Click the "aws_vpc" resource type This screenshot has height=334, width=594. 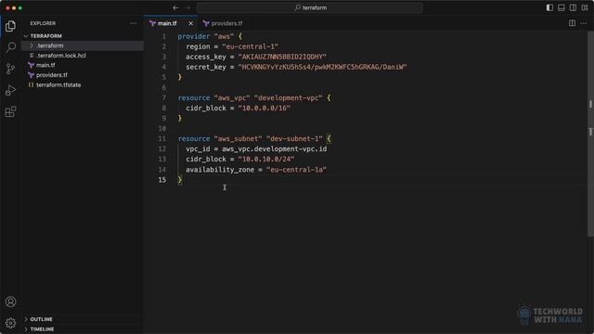[232, 97]
